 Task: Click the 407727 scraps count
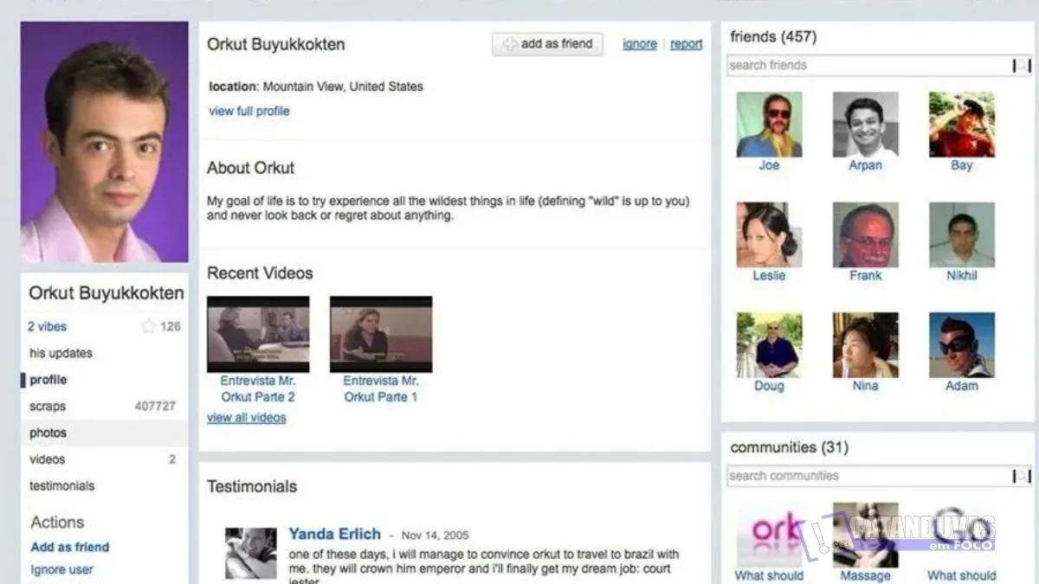click(155, 407)
